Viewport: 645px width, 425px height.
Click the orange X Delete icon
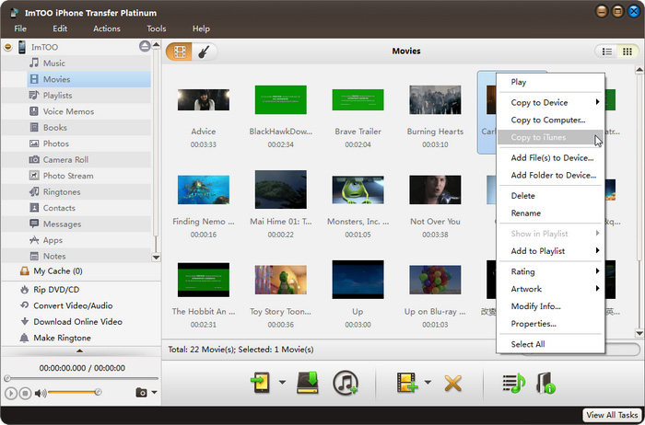452,384
